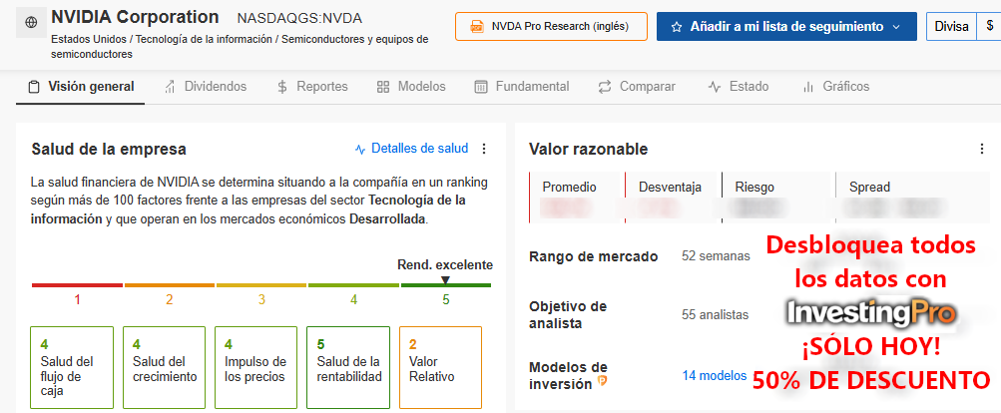
Task: Click the 55 analistas text
Action: [x=715, y=314]
